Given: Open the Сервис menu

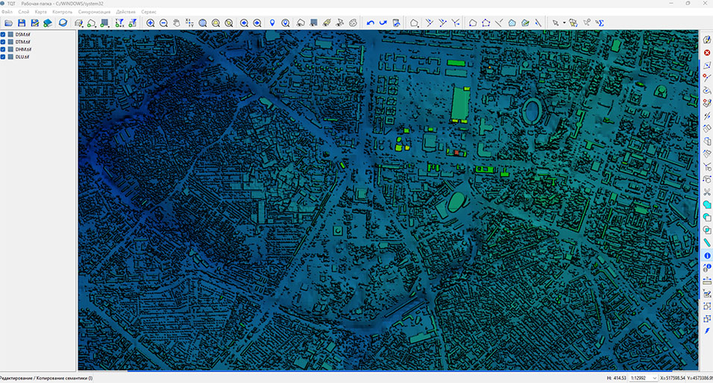Looking at the screenshot, I should [148, 12].
